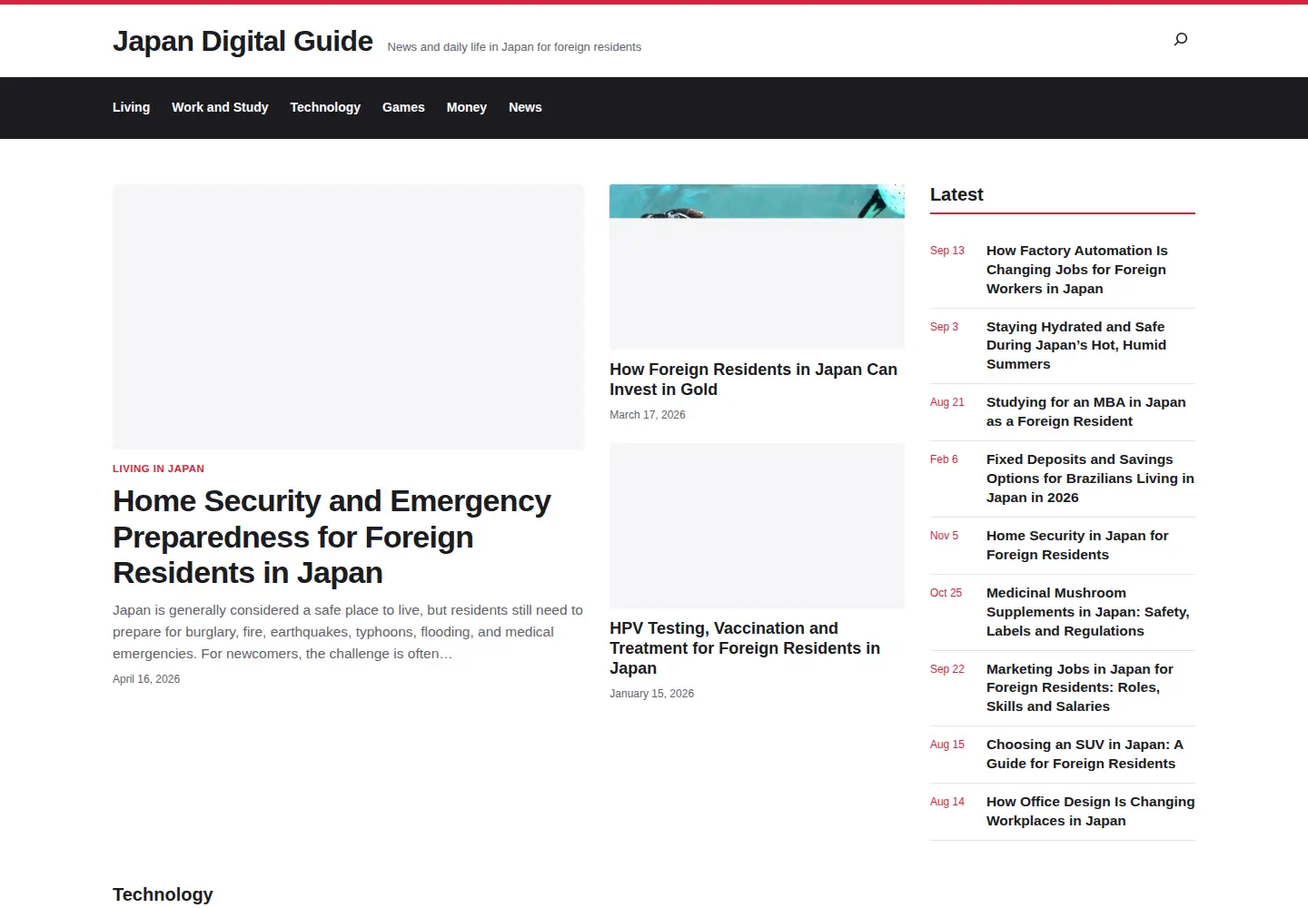Click the featured article excerpt text
1308x908 pixels.
(348, 632)
